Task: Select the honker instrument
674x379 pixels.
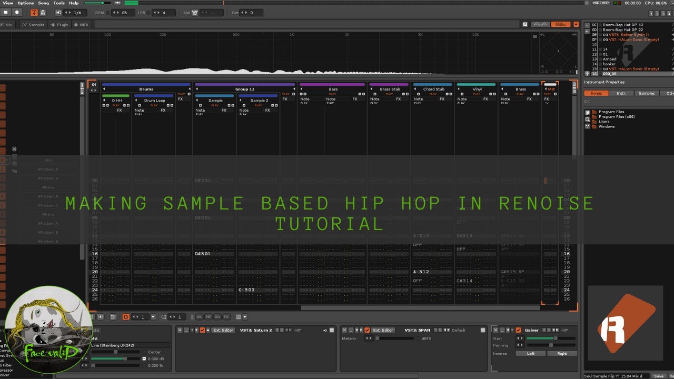Action: (x=609, y=64)
